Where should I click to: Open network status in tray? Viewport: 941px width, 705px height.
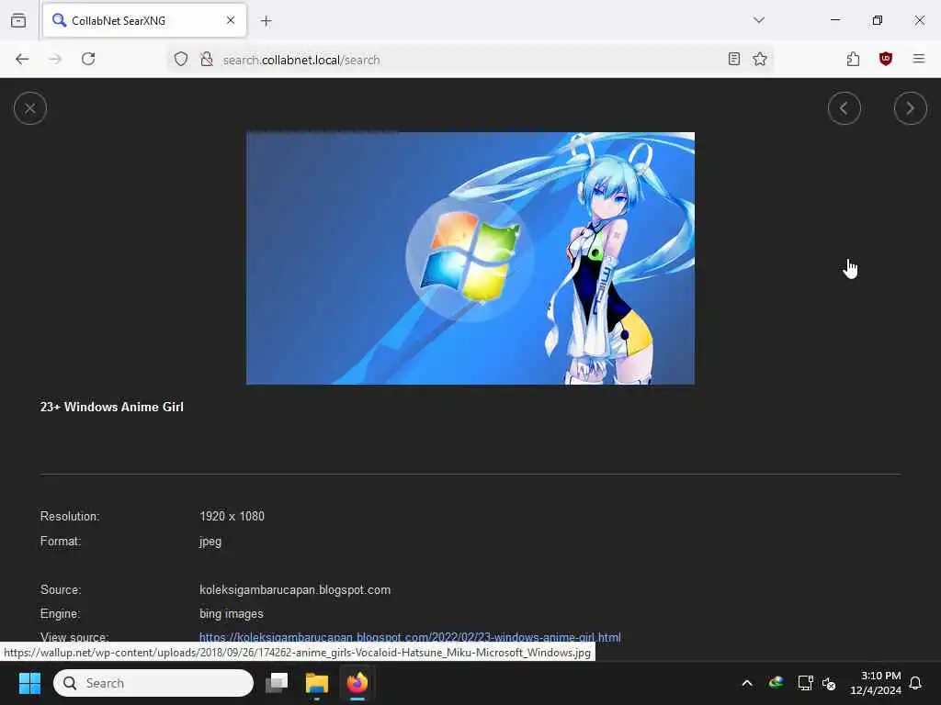point(805,683)
